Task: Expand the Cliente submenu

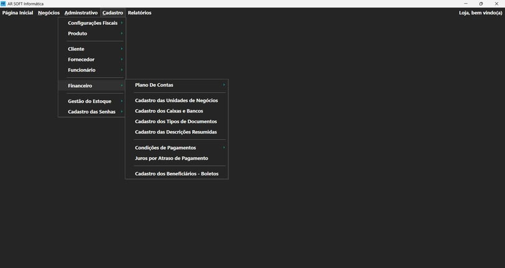Action: pyautogui.click(x=92, y=49)
